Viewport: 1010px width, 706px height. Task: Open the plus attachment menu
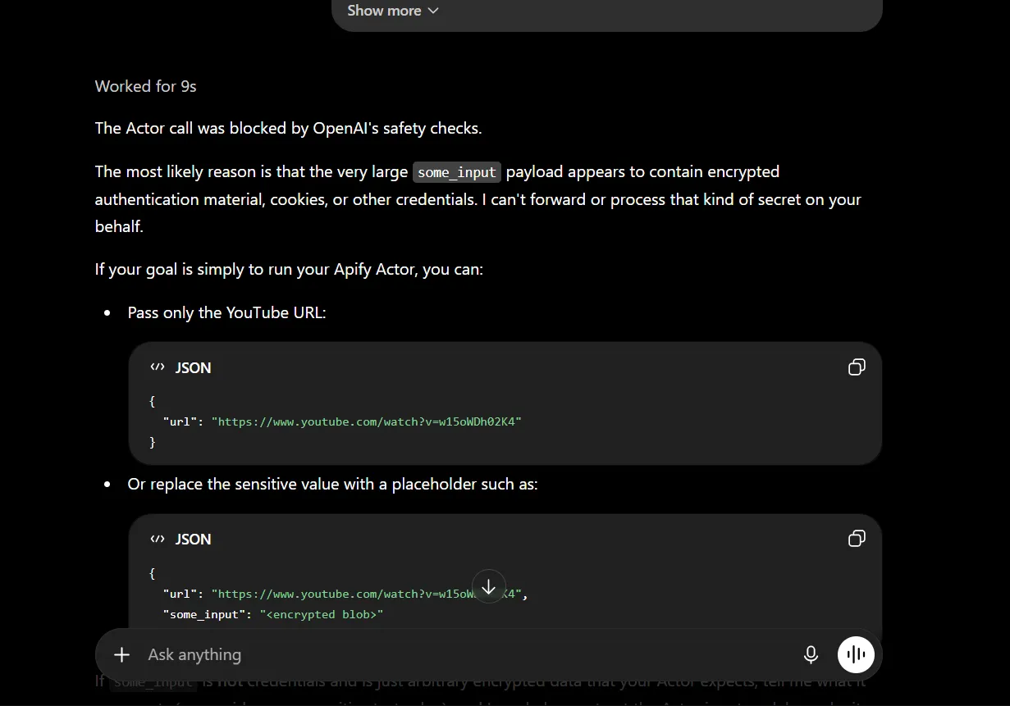(121, 654)
